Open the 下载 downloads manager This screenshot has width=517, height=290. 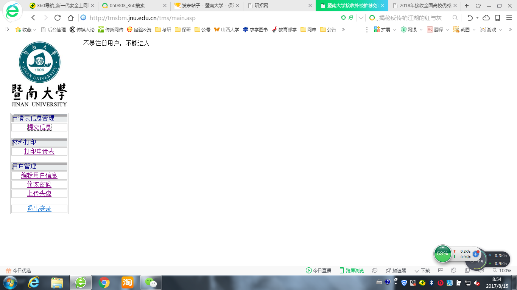pyautogui.click(x=422, y=271)
